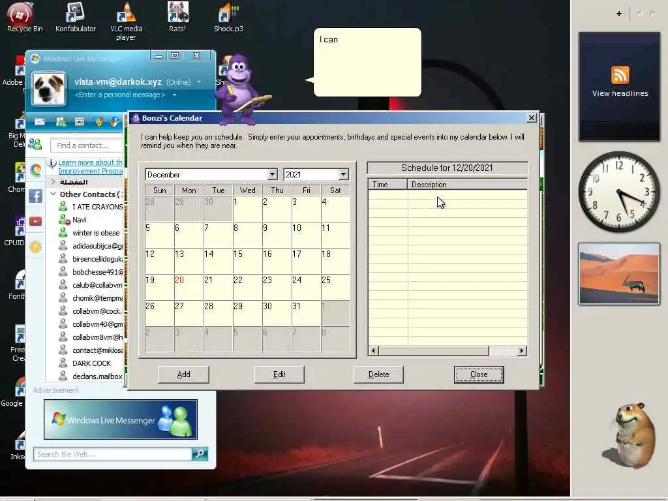The height and width of the screenshot is (501, 668).
Task: Collapse the Other Contacts group
Action: pyautogui.click(x=53, y=194)
